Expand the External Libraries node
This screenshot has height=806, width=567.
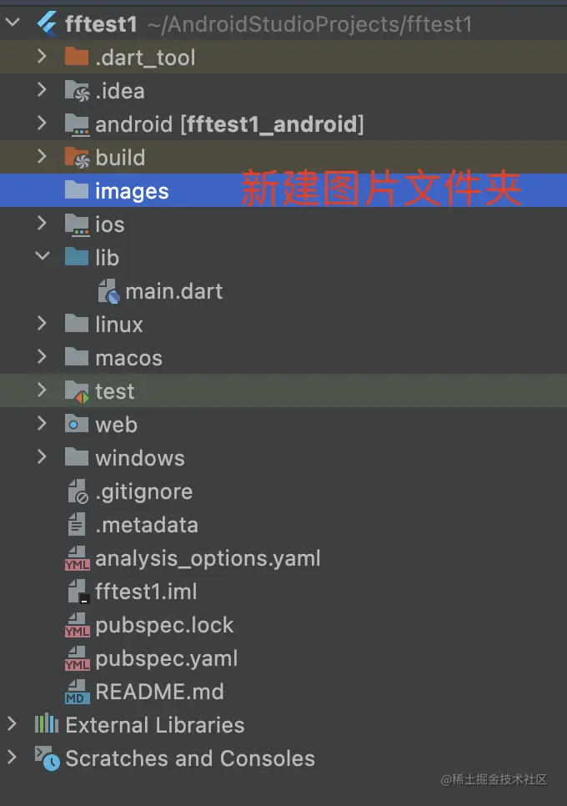pyautogui.click(x=12, y=723)
